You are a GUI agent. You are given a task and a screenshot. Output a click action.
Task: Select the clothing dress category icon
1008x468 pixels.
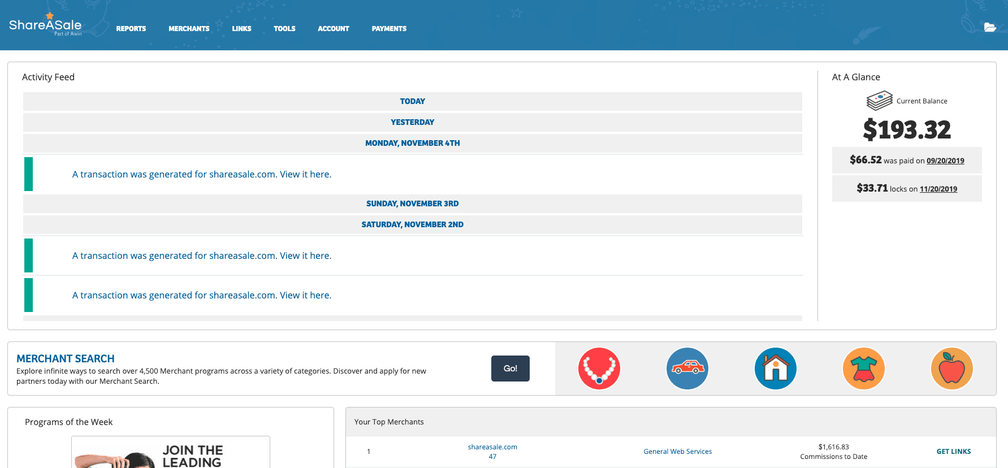click(x=864, y=369)
